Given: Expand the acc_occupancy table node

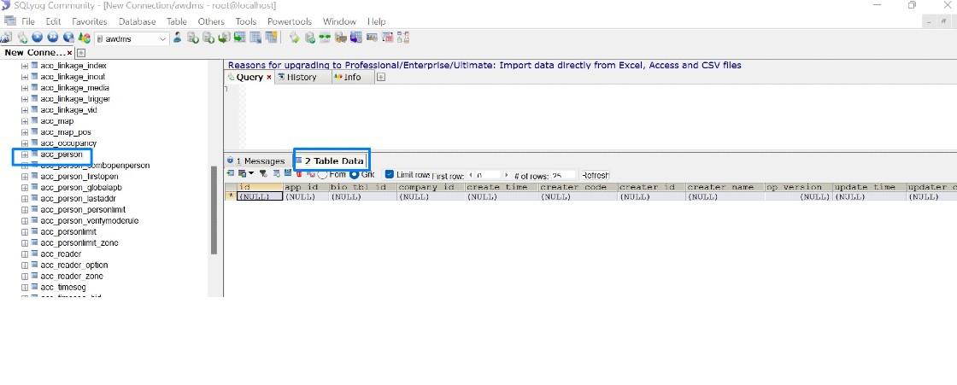Looking at the screenshot, I should (x=25, y=143).
